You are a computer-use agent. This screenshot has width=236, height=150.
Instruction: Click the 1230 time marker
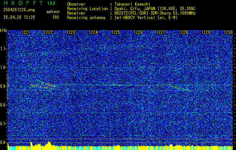(x=228, y=32)
